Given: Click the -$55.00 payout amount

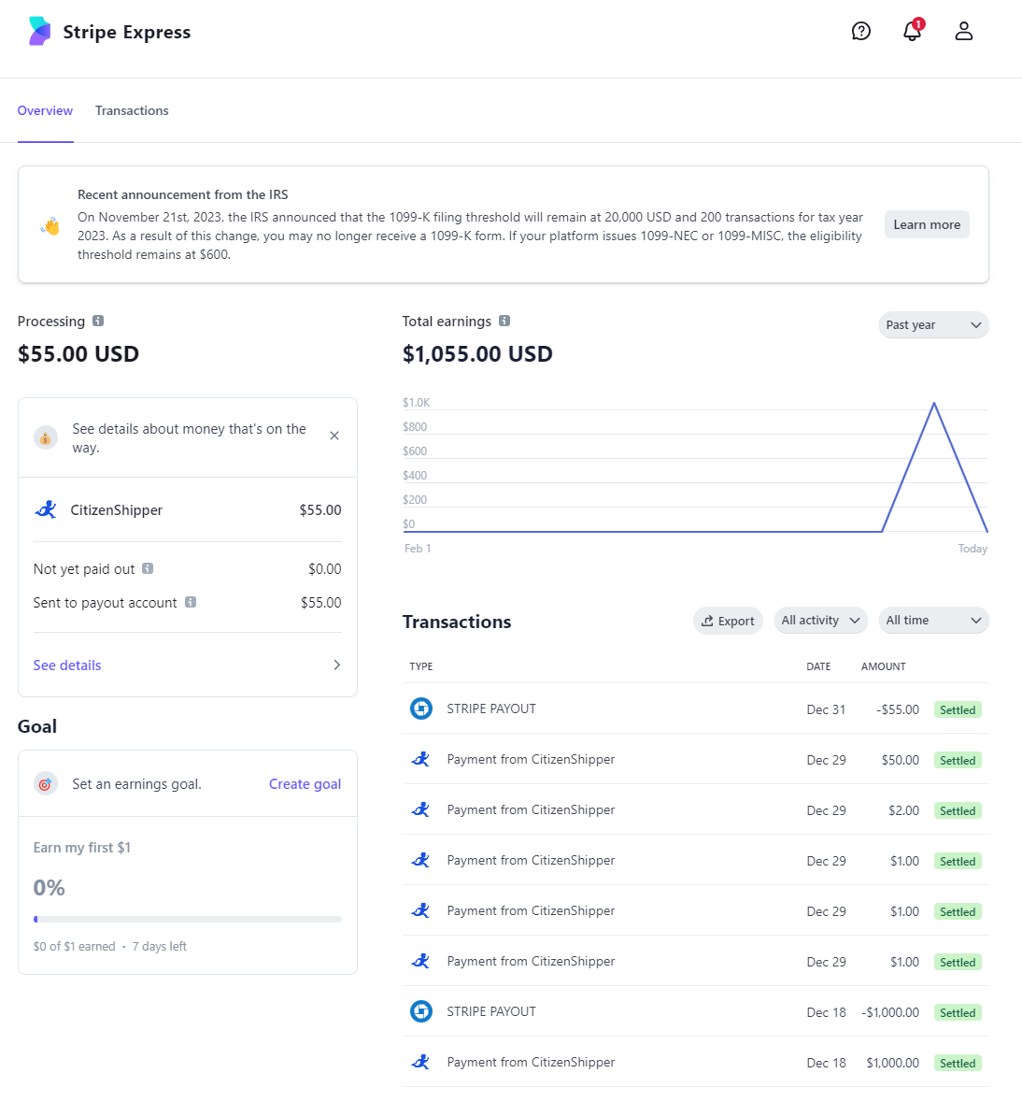Looking at the screenshot, I should [x=898, y=709].
